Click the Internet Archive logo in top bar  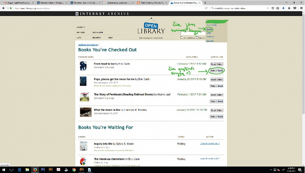click(102, 14)
